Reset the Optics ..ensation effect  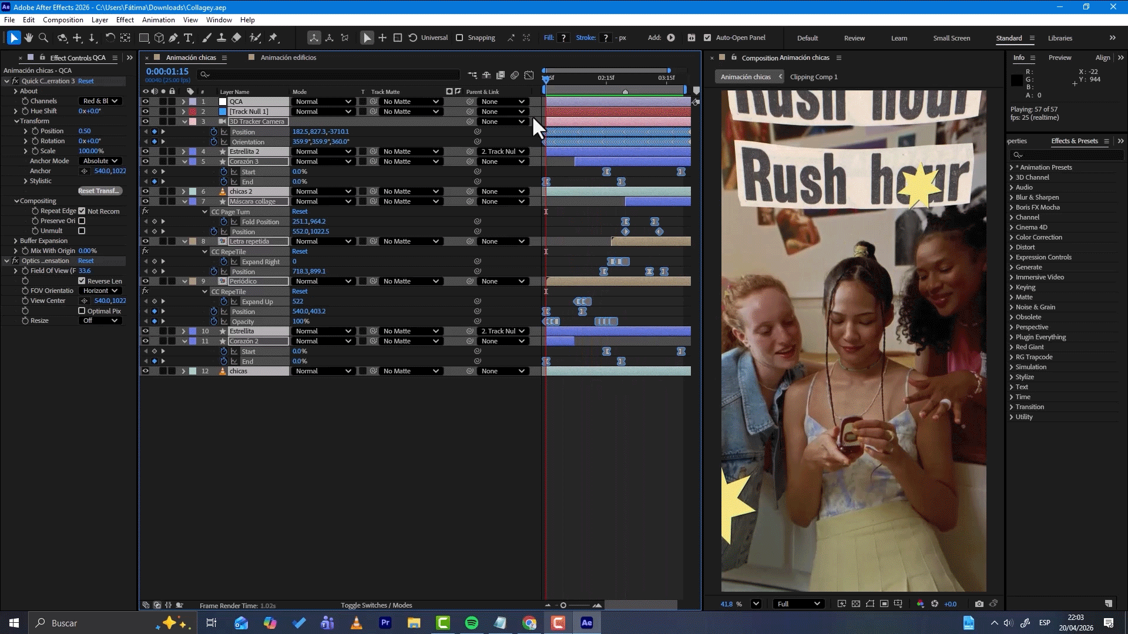86,261
